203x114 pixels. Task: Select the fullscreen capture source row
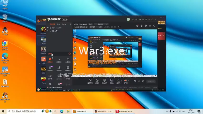coord(59,31)
